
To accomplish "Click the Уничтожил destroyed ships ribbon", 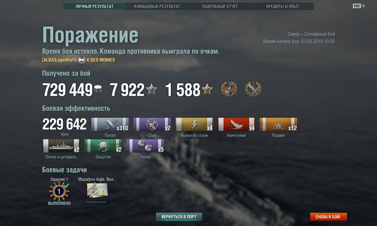I will click(x=236, y=124).
